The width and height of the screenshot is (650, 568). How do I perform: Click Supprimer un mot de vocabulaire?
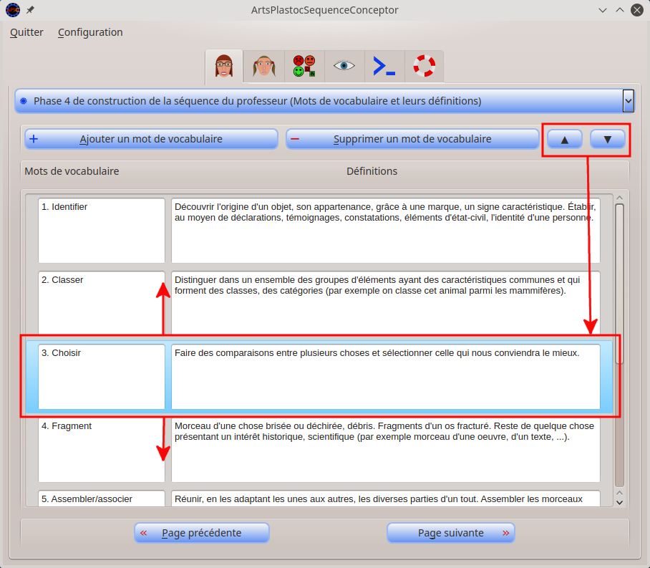tap(412, 139)
